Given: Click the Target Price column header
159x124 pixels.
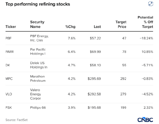Looking at the screenshot, I should (121, 24).
